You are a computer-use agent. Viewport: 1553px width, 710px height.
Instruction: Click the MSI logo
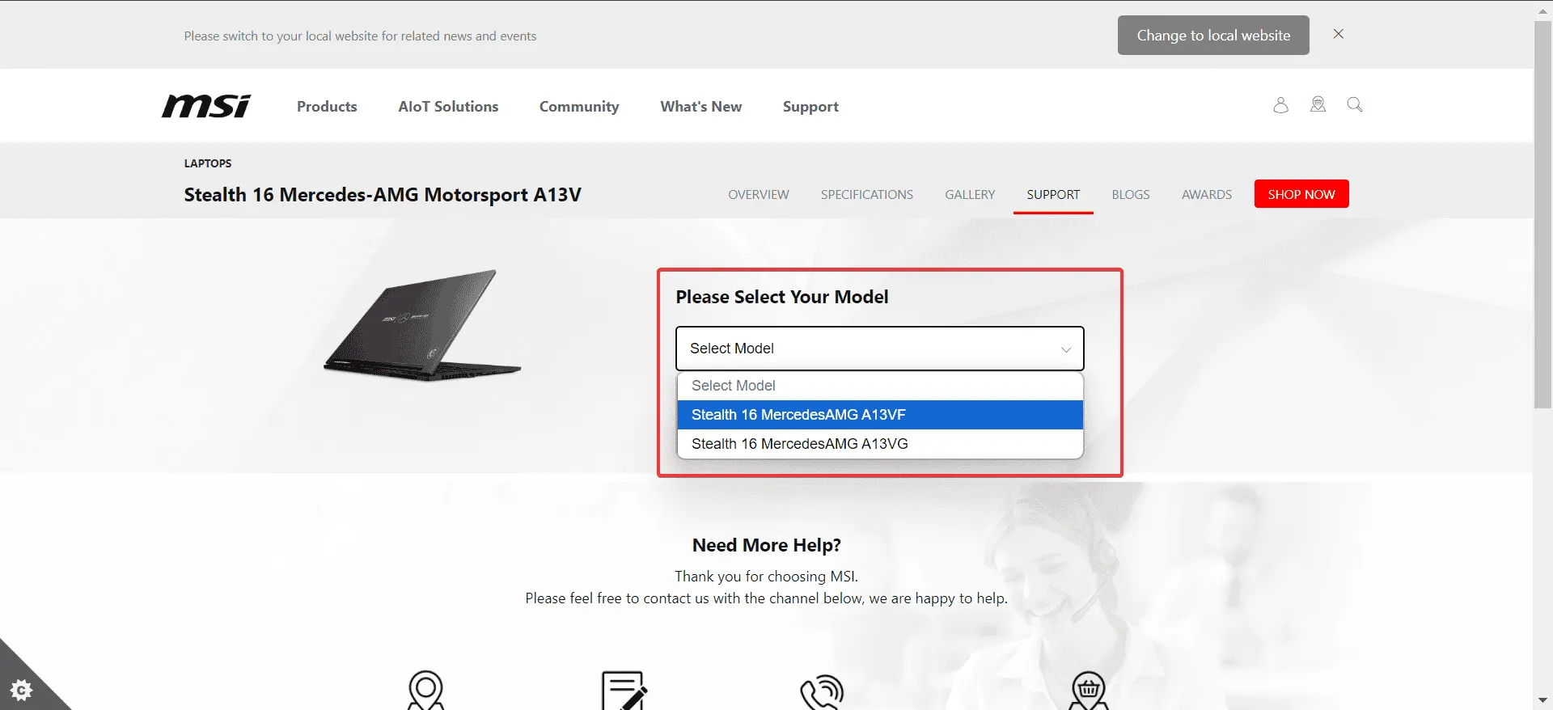(x=206, y=106)
